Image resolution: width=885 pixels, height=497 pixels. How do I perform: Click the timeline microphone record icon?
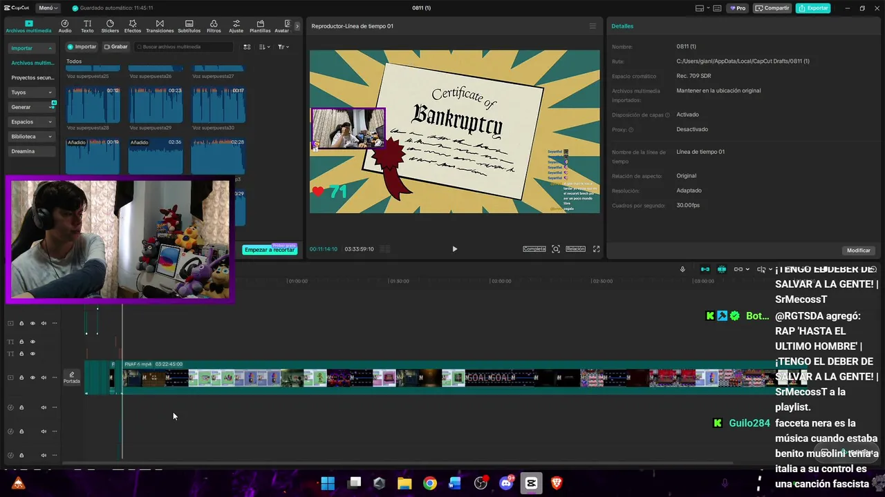pyautogui.click(x=682, y=269)
